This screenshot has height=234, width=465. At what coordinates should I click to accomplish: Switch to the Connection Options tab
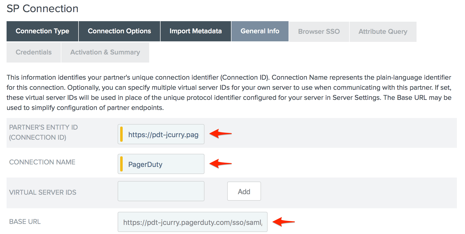pyautogui.click(x=119, y=31)
